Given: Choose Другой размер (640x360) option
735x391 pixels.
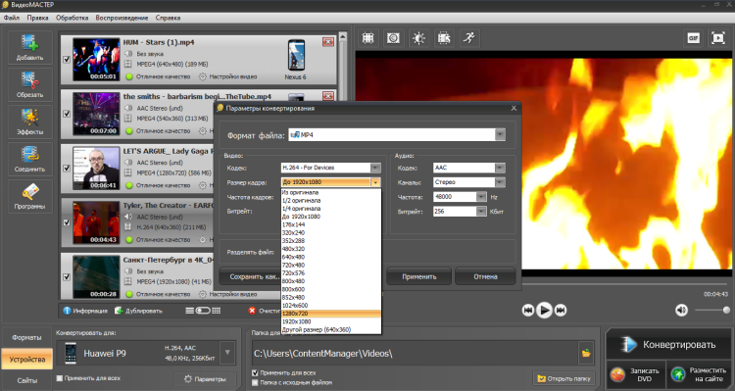Looking at the screenshot, I should [331, 329].
